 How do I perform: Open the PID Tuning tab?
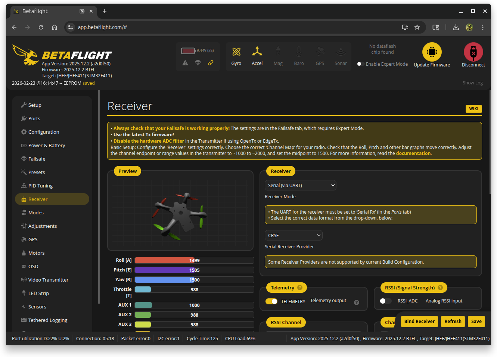(40, 186)
